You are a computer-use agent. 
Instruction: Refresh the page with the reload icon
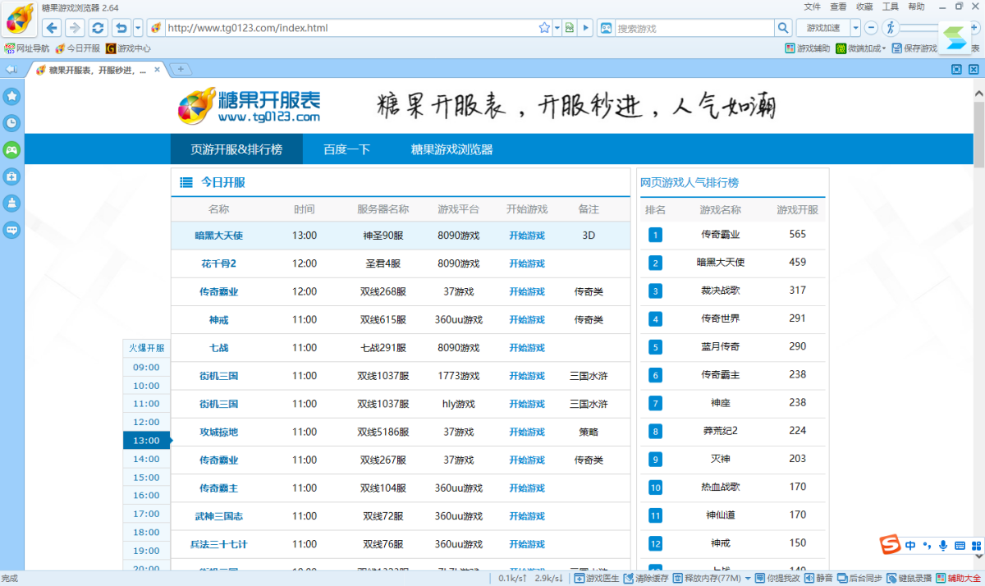click(98, 27)
